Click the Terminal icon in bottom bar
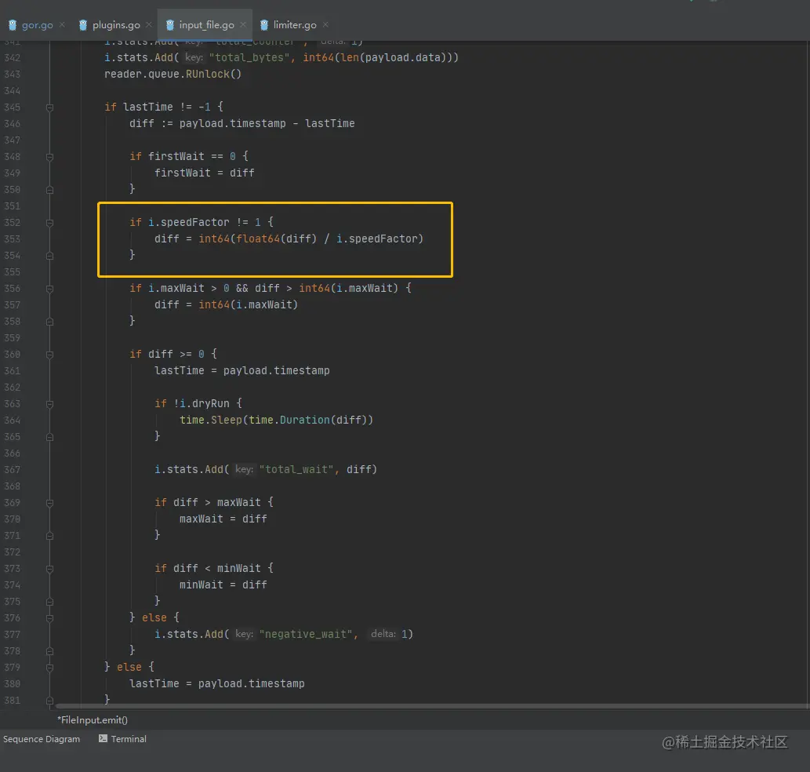The width and height of the screenshot is (810, 772). click(x=103, y=738)
